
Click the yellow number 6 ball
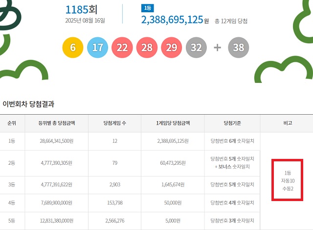click(73, 47)
